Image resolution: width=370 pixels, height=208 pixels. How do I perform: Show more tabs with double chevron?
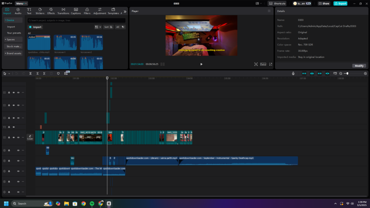[125, 12]
